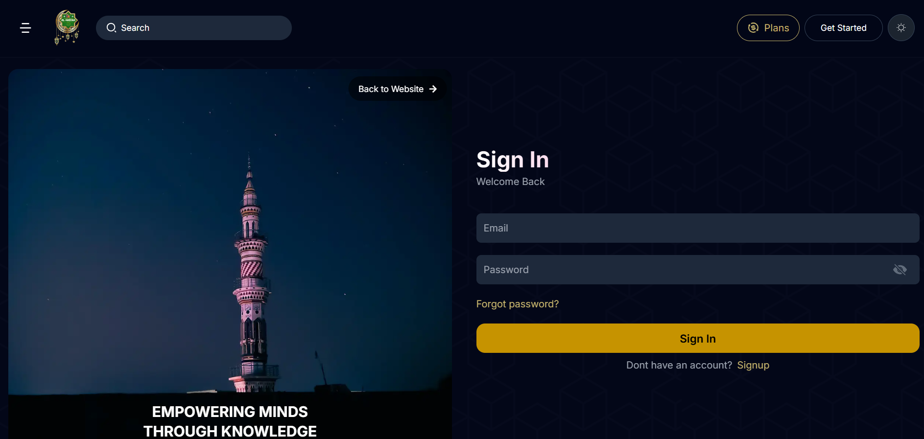924x439 pixels.
Task: Click the Get Started button
Action: point(843,28)
